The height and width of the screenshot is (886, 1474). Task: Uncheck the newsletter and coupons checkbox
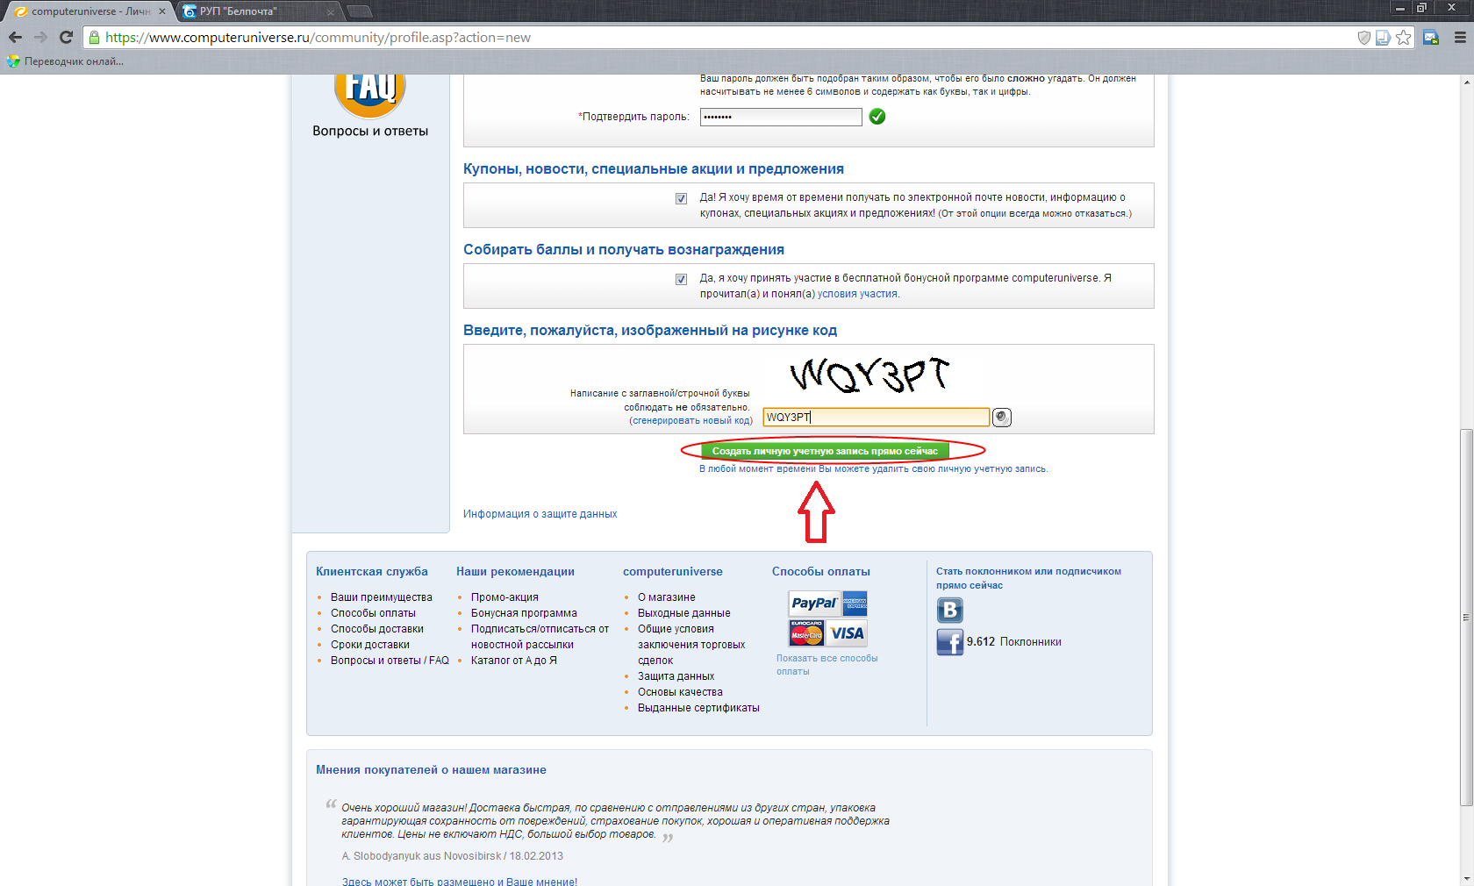coord(681,198)
